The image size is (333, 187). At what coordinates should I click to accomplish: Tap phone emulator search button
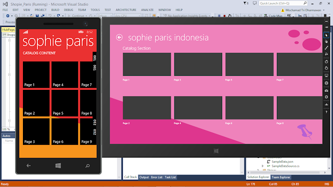pos(87,166)
